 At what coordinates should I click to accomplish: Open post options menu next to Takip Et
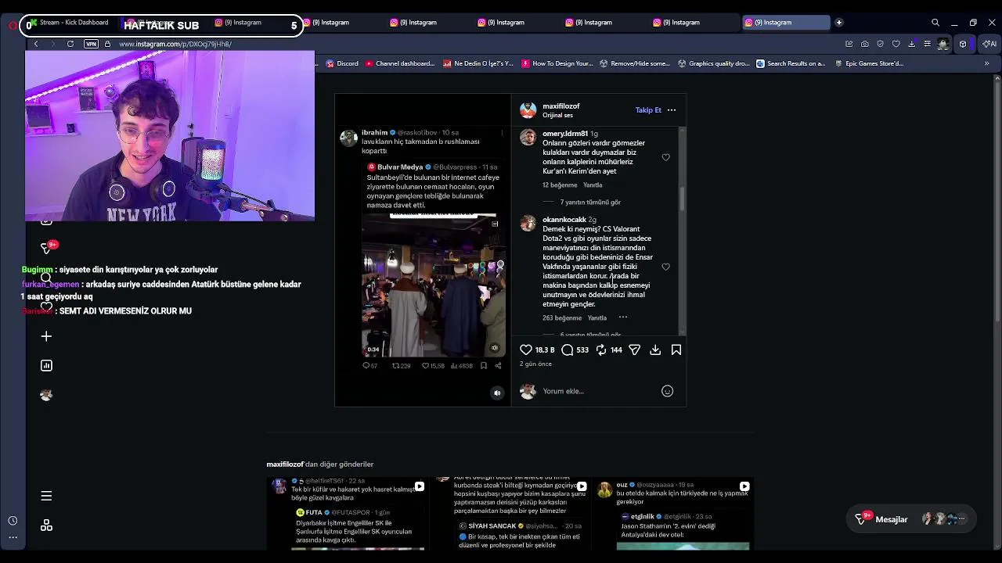[x=672, y=110]
